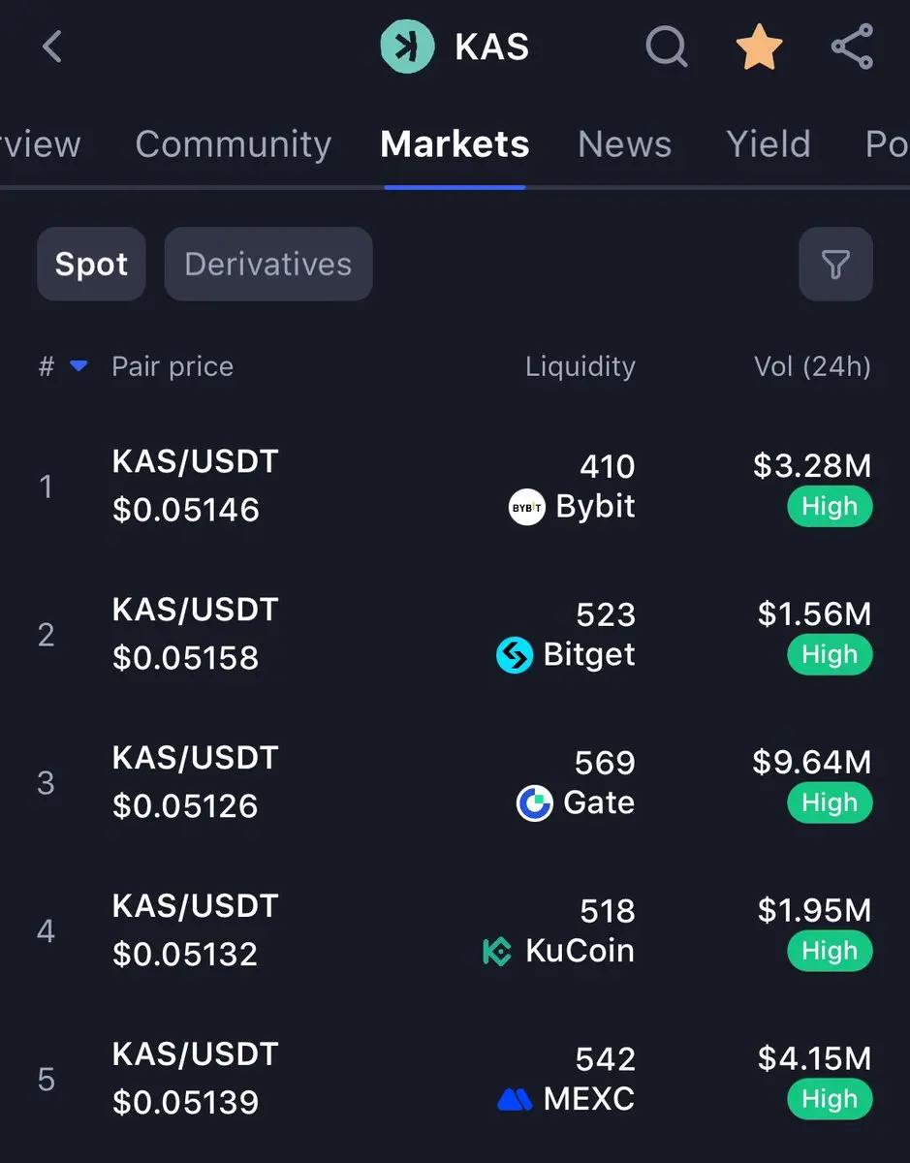Open search with the magnifier icon
Image resolution: width=910 pixels, height=1163 pixels.
coord(666,46)
